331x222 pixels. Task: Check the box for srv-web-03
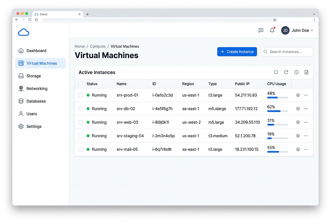pos(81,122)
